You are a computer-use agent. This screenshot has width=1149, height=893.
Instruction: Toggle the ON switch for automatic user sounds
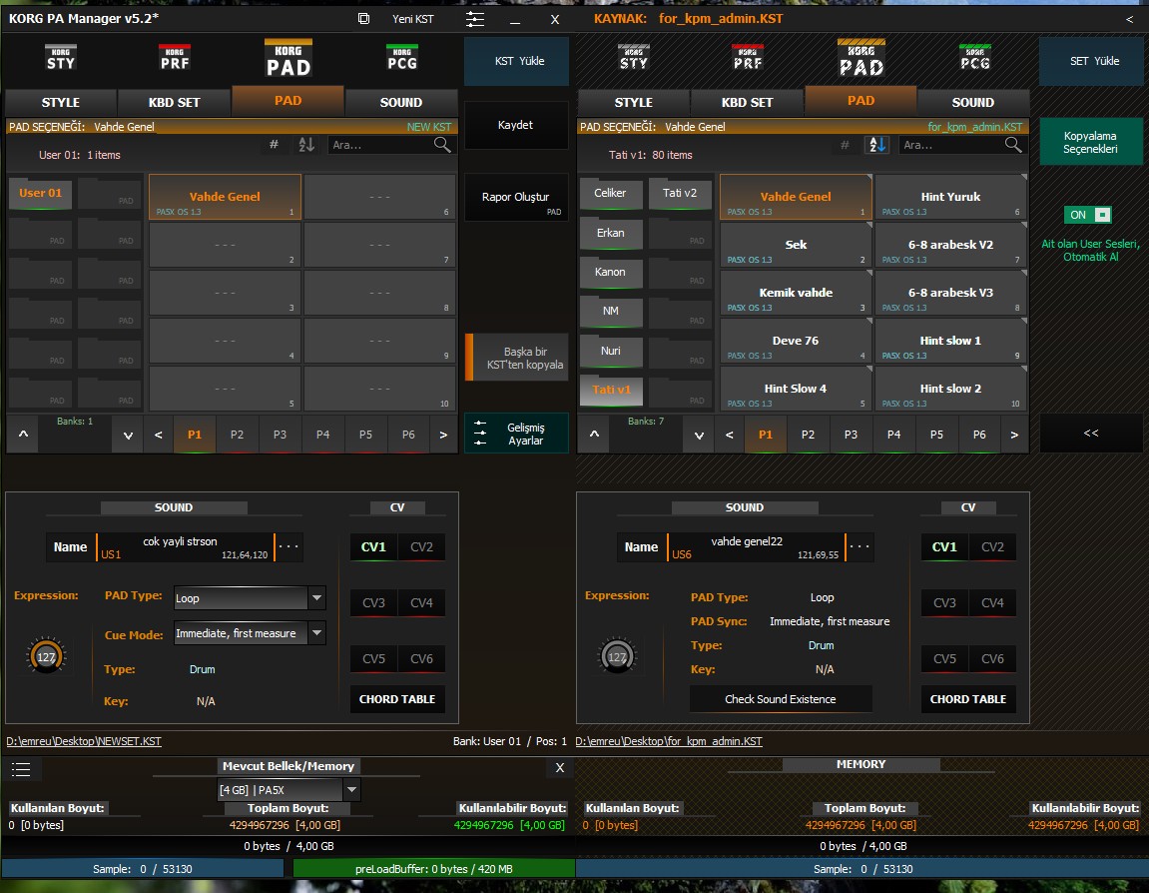[1088, 215]
